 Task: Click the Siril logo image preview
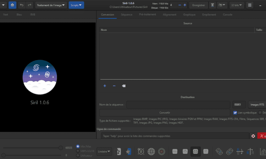coord(40,77)
